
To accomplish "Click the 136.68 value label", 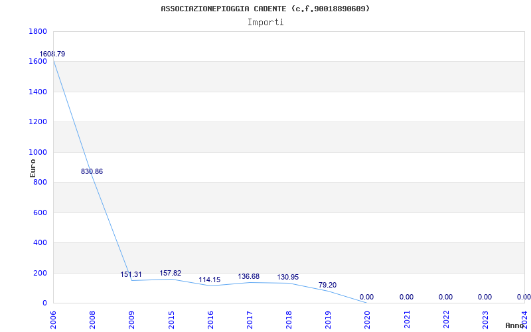I will click(248, 277).
